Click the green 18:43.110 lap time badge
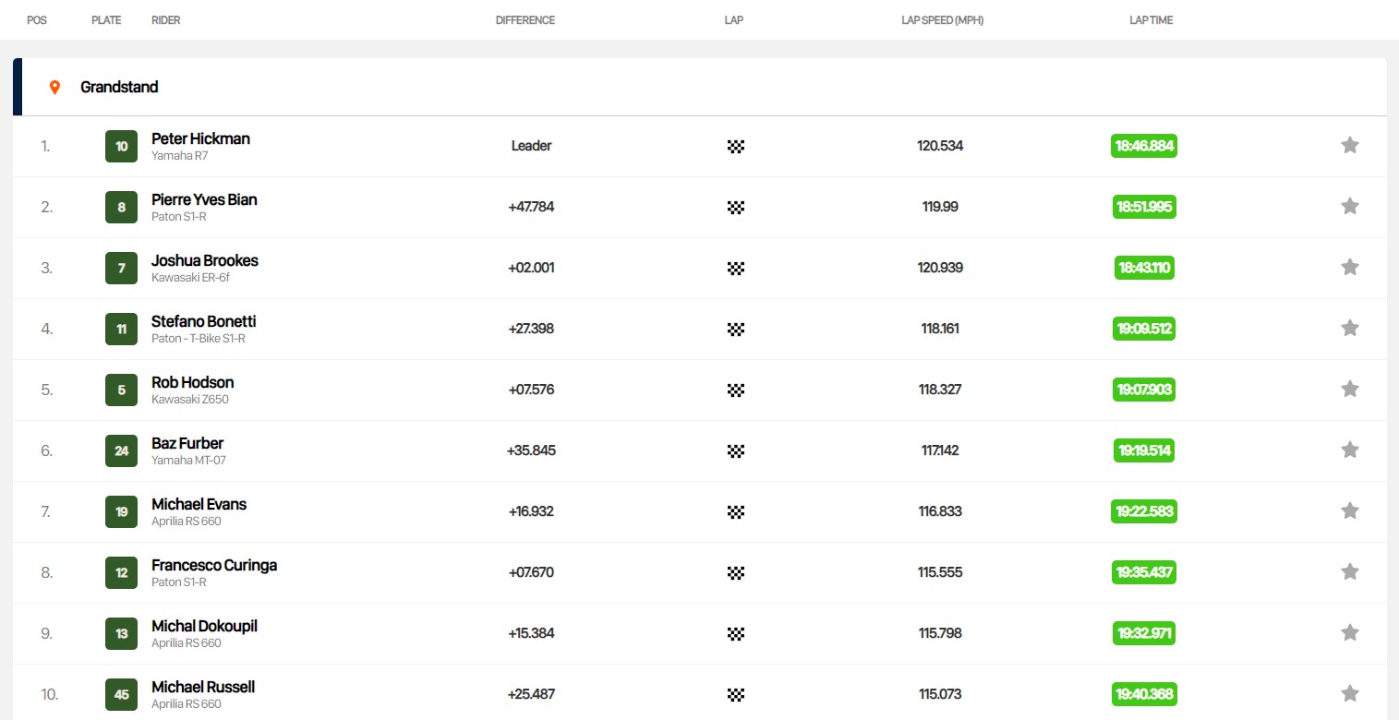 [1144, 268]
